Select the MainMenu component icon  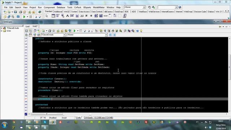pyautogui.click(x=58, y=16)
